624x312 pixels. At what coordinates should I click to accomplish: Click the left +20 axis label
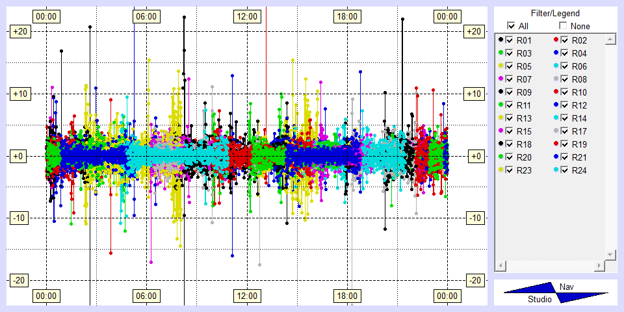pyautogui.click(x=18, y=31)
